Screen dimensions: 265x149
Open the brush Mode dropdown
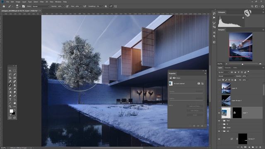tap(41, 7)
